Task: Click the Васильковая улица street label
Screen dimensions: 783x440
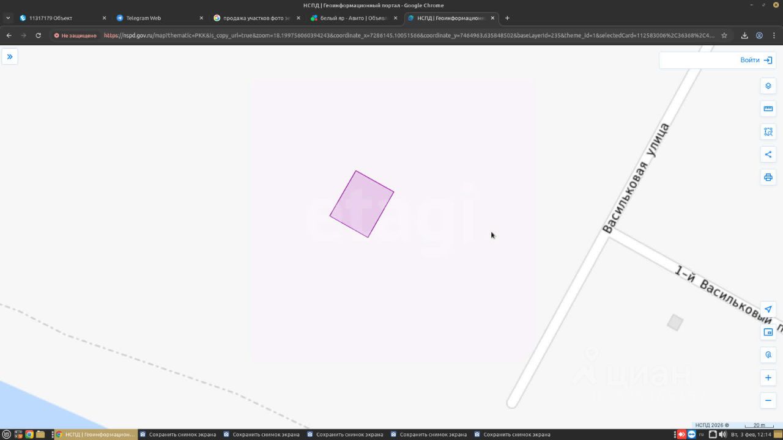Action: point(636,178)
